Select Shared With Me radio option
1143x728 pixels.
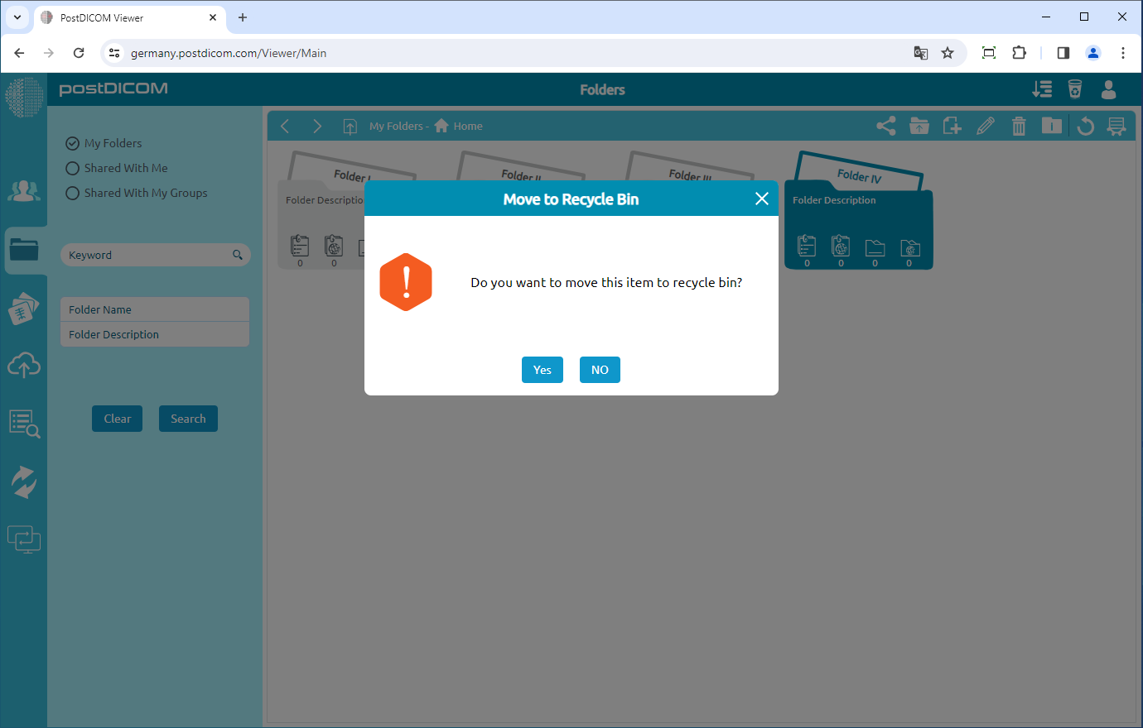(x=73, y=168)
